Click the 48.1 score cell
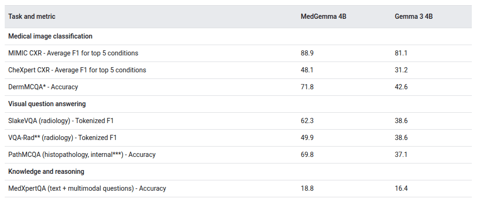Image resolution: width=477 pixels, height=202 pixels. (x=307, y=70)
